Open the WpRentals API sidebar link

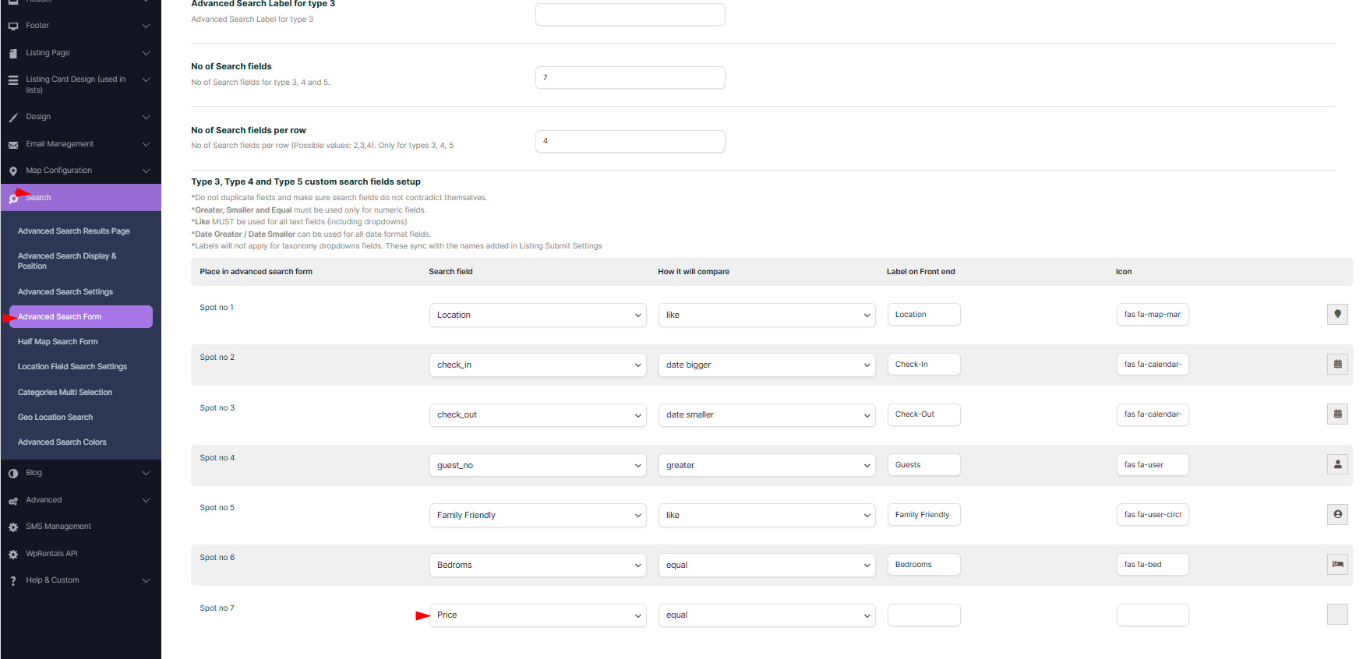51,554
